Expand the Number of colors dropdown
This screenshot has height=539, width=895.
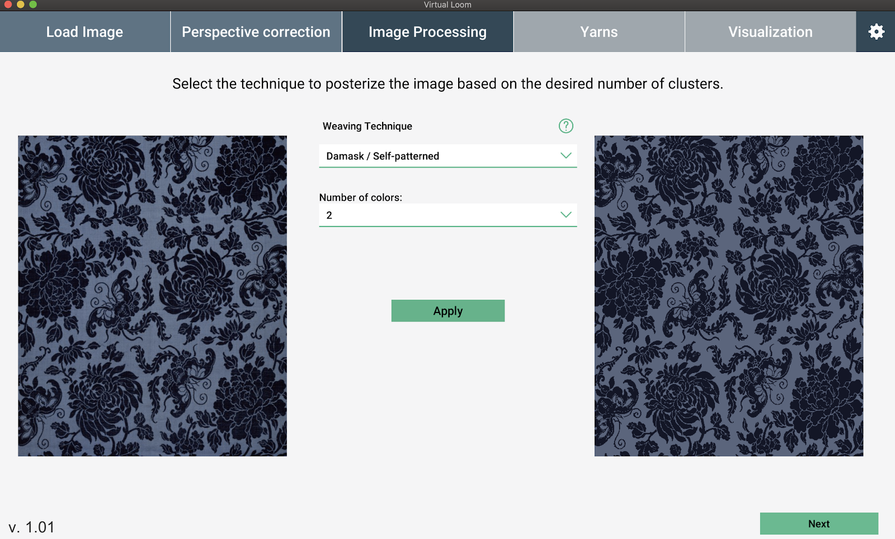tap(448, 215)
